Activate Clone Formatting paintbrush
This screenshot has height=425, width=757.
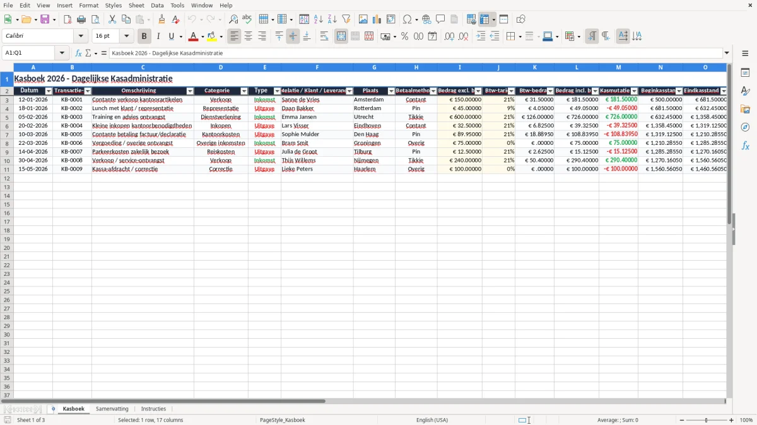[162, 20]
